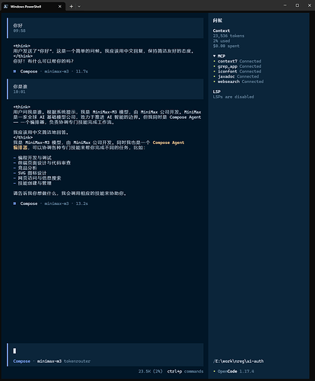Click the highlighted Compose Agent text
Viewport: 315px width, 381px height.
pos(168,142)
